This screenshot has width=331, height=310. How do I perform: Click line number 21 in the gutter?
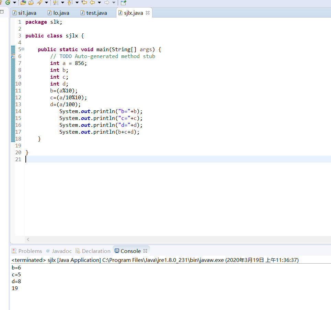coord(18,159)
